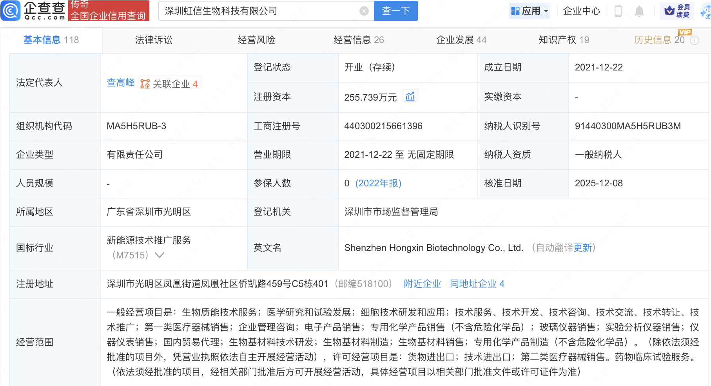Open the mobile app phone icon
711x386 pixels.
click(619, 11)
